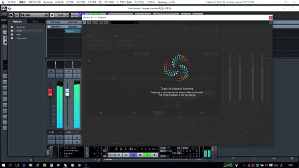299x168 pixels.
Task: Toggle visibility dot for Stereo In
Action: pyautogui.click(x=12, y=27)
